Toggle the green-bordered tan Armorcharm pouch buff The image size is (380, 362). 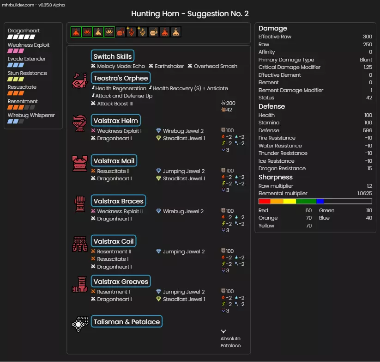click(x=98, y=32)
